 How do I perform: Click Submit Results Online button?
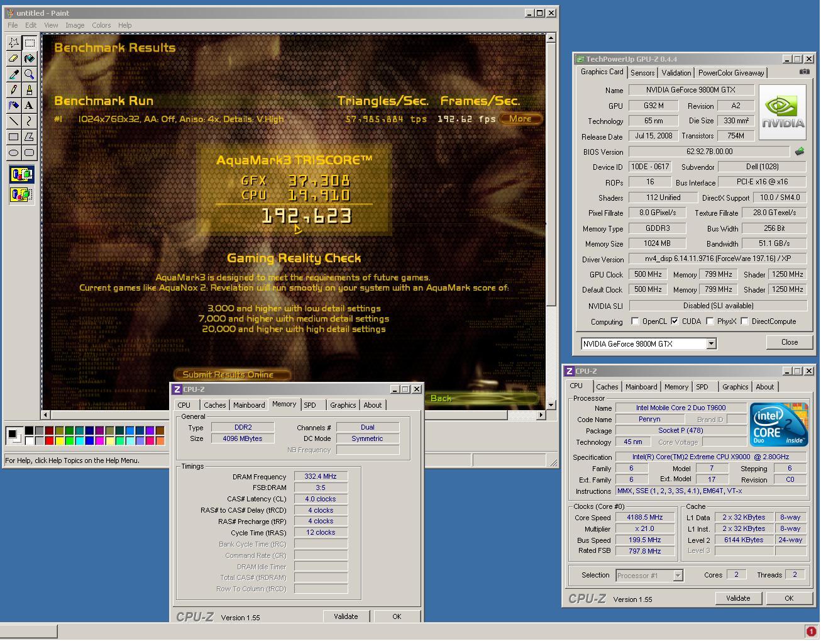[x=231, y=374]
